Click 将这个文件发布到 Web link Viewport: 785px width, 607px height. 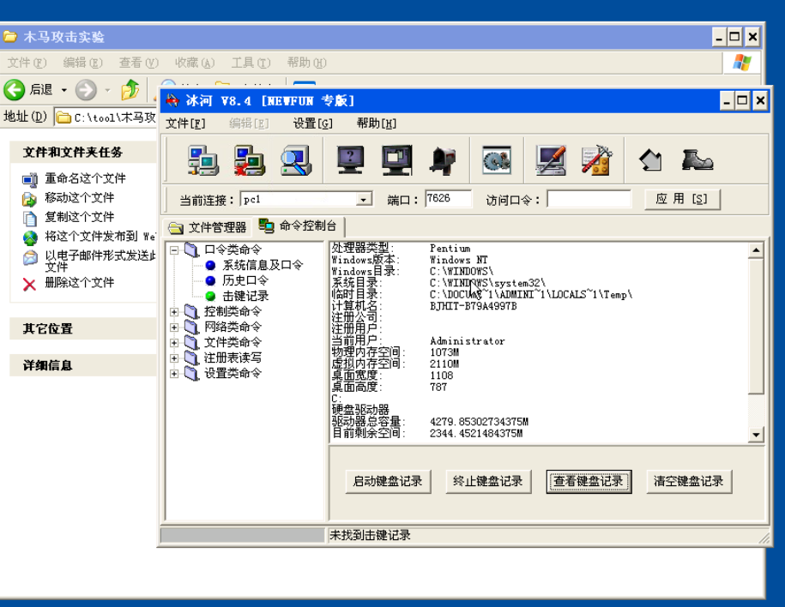click(x=100, y=236)
